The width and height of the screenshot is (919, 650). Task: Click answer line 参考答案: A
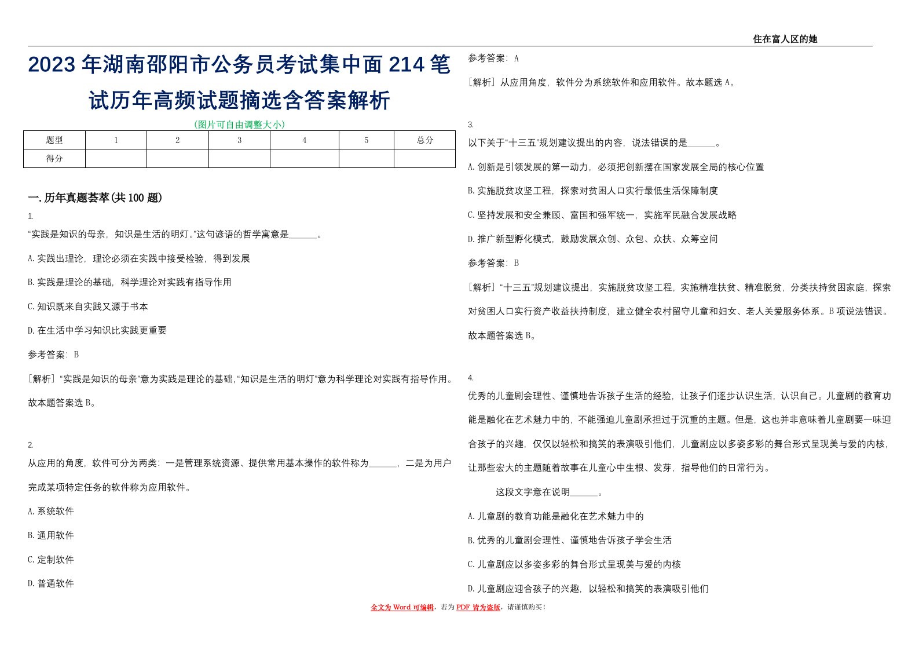pyautogui.click(x=493, y=58)
